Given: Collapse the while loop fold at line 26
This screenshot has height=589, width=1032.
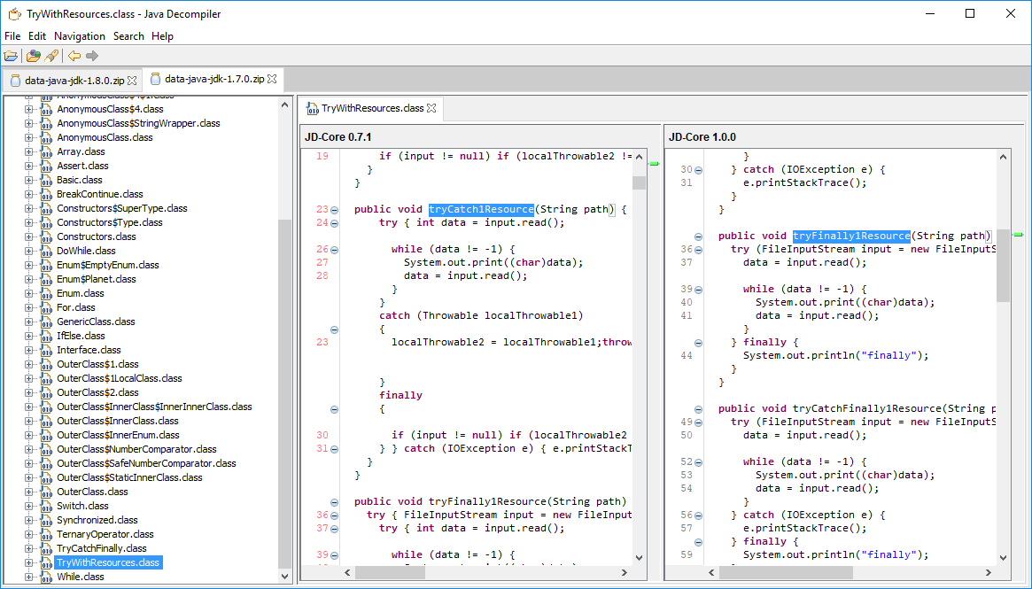Looking at the screenshot, I should click(x=334, y=250).
